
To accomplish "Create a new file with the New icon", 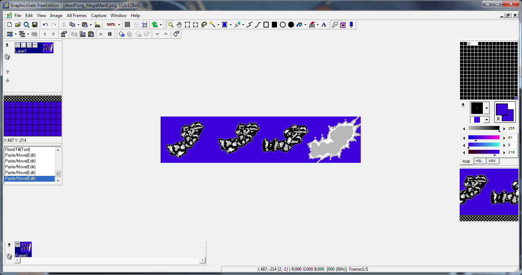I will click(x=10, y=25).
